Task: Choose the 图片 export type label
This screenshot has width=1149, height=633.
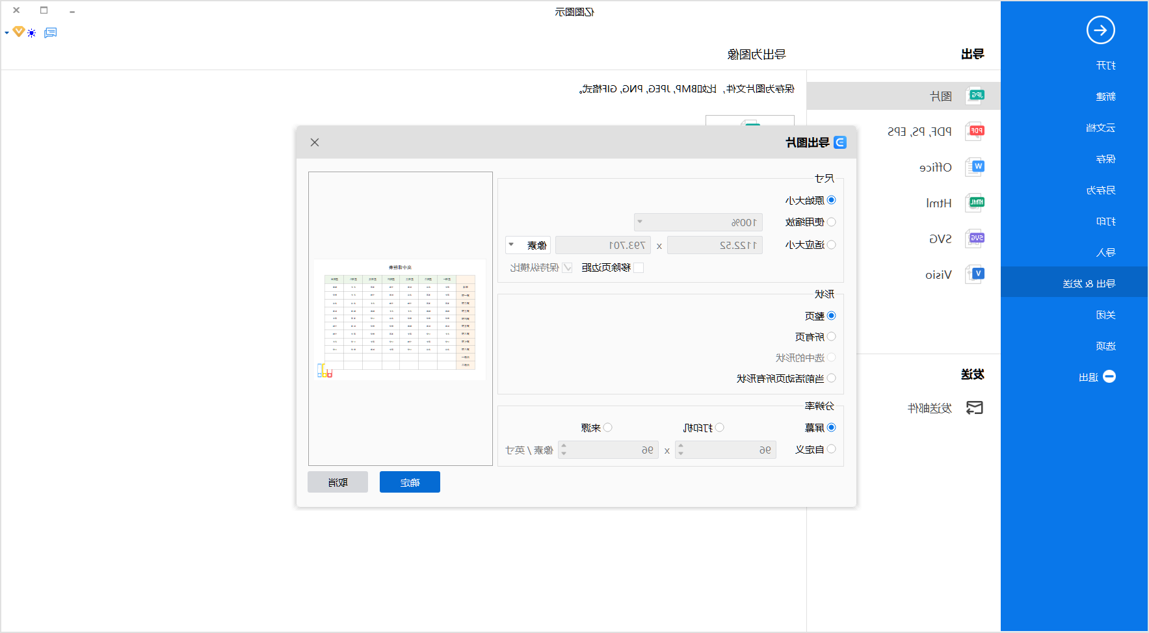Action: pyautogui.click(x=941, y=96)
